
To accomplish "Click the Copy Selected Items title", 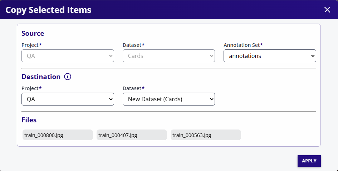I will (x=48, y=10).
